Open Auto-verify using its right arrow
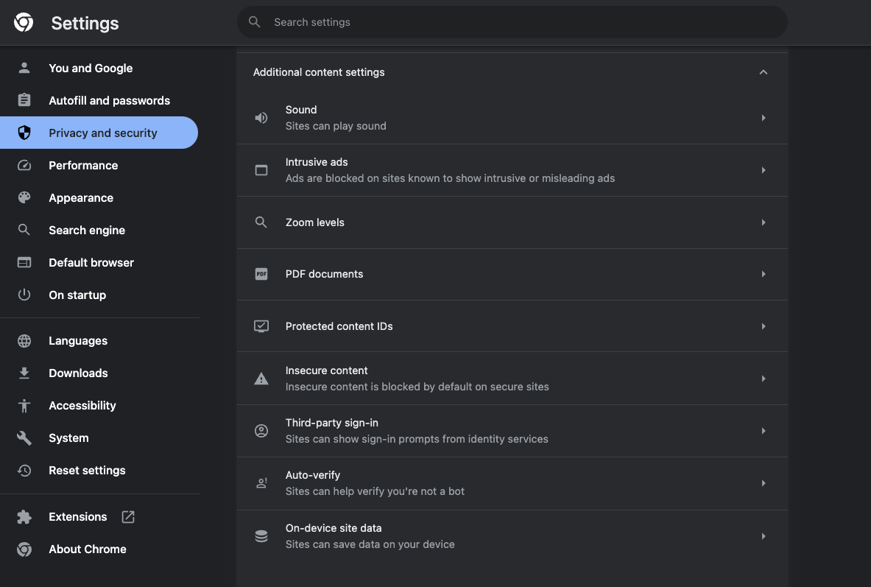Screen dimensions: 871x587 tap(764, 483)
